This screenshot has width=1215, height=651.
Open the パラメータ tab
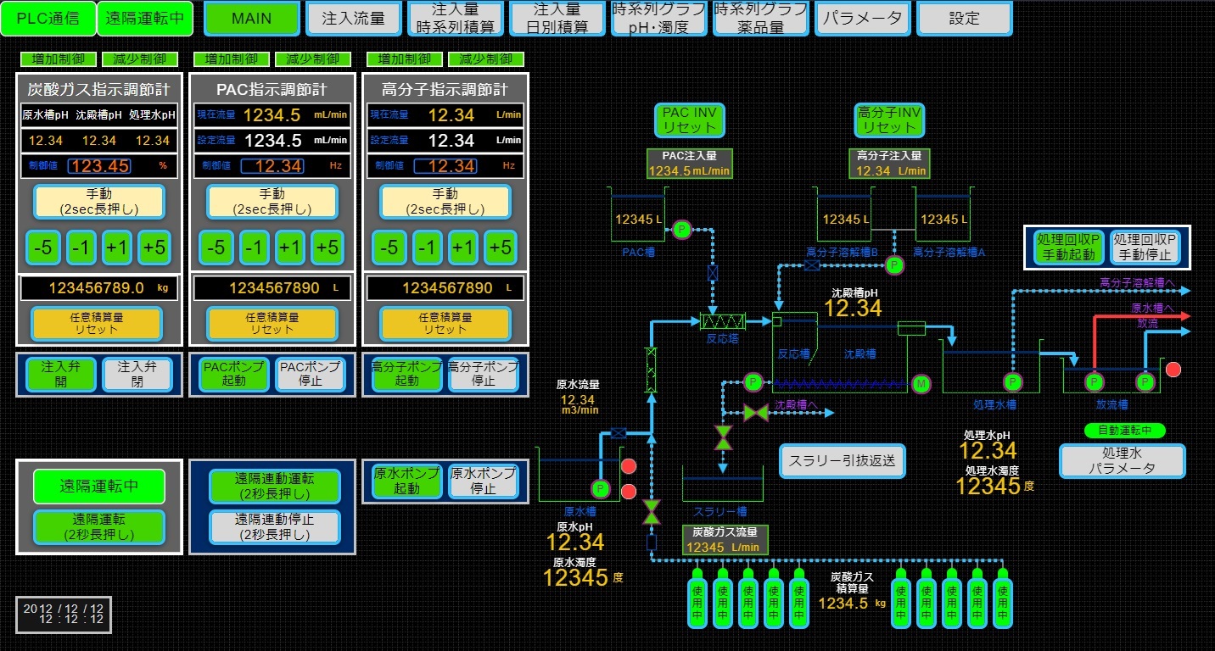coord(862,19)
